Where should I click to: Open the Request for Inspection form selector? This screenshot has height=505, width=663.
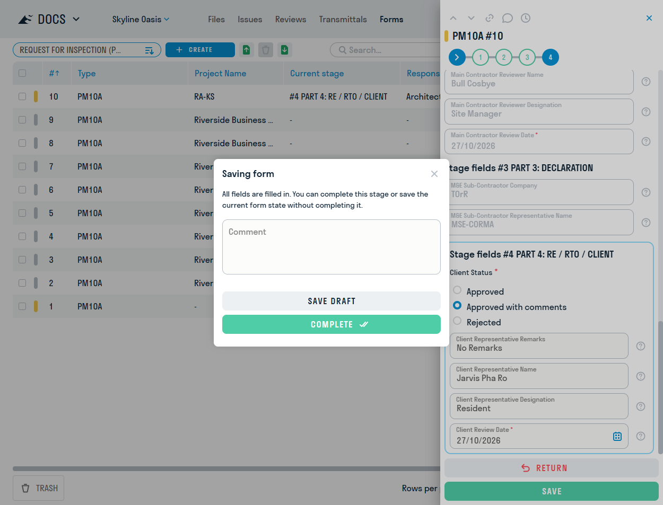click(x=87, y=50)
